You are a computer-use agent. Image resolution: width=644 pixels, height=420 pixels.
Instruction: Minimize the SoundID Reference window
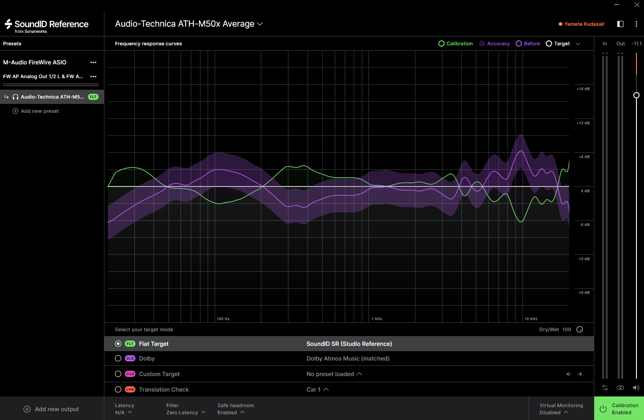(x=616, y=5)
